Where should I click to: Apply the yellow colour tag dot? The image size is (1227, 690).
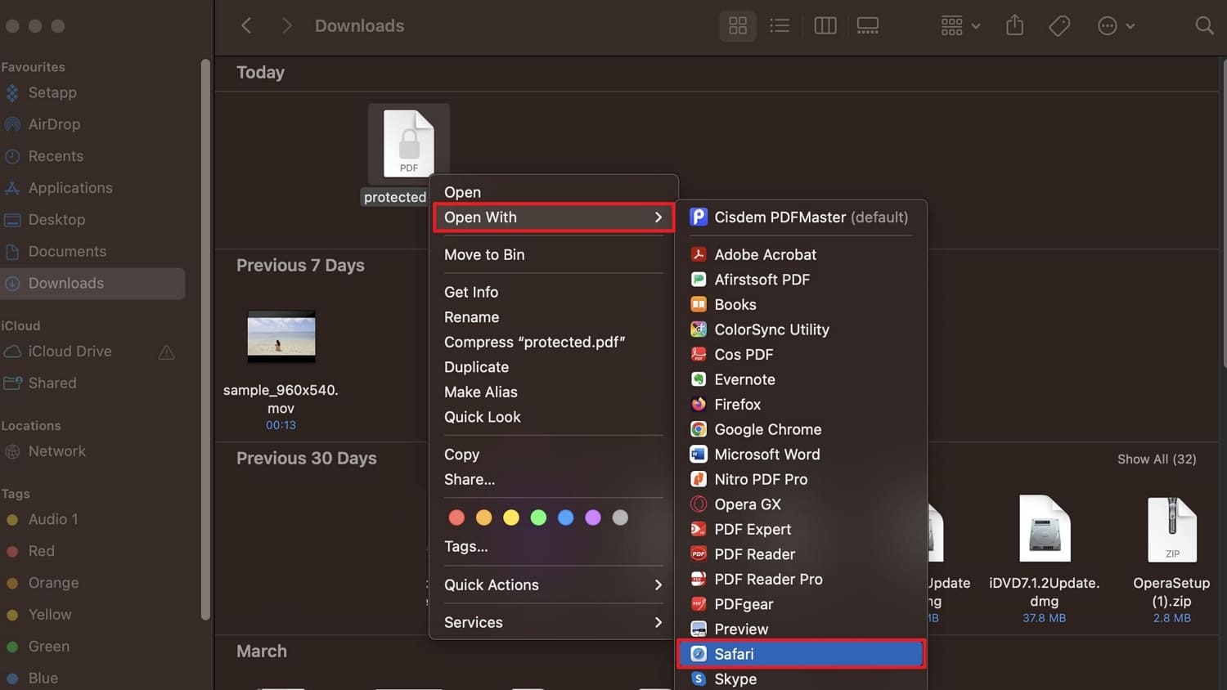pos(511,517)
